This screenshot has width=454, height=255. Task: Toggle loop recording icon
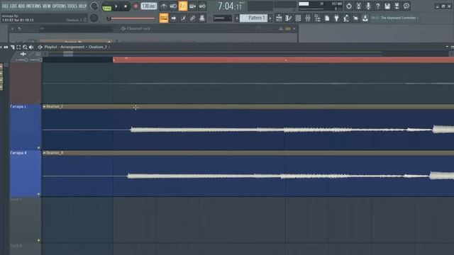point(202,6)
